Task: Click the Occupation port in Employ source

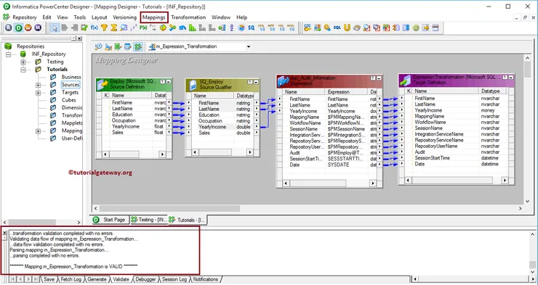Action: coord(124,121)
